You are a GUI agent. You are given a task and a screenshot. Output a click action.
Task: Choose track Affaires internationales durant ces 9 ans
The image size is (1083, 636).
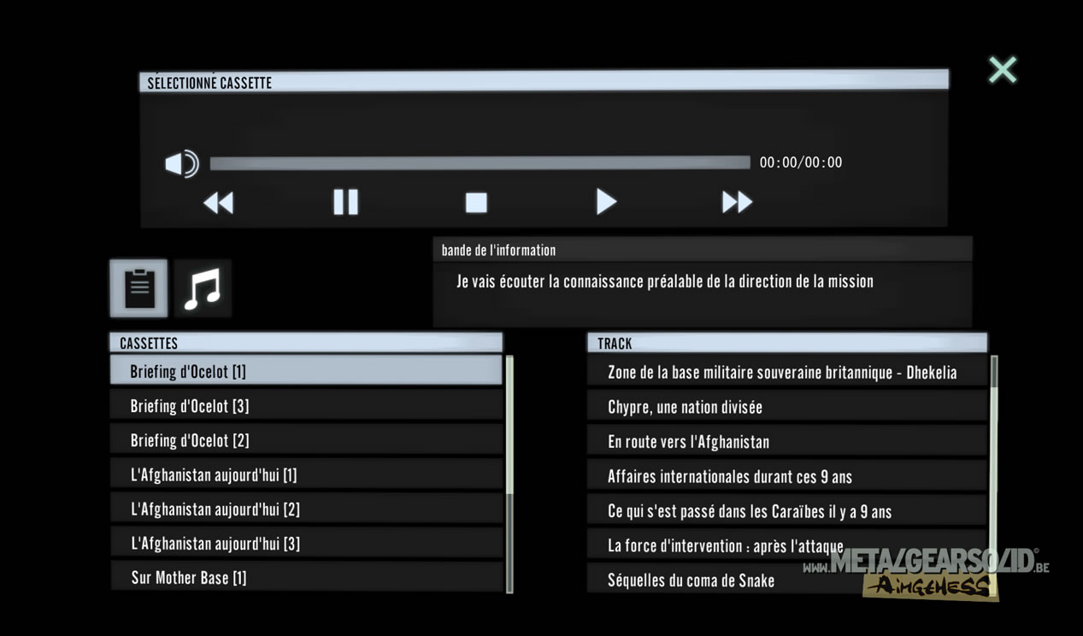coord(787,476)
